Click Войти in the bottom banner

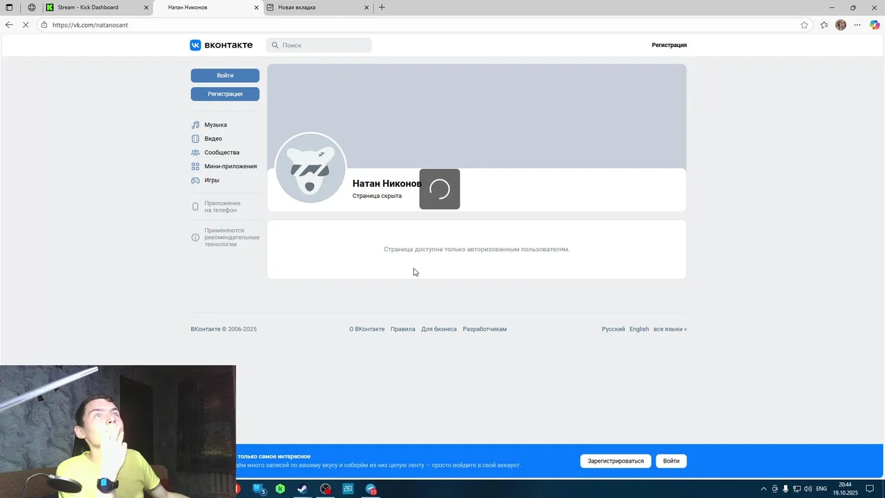pyautogui.click(x=671, y=461)
